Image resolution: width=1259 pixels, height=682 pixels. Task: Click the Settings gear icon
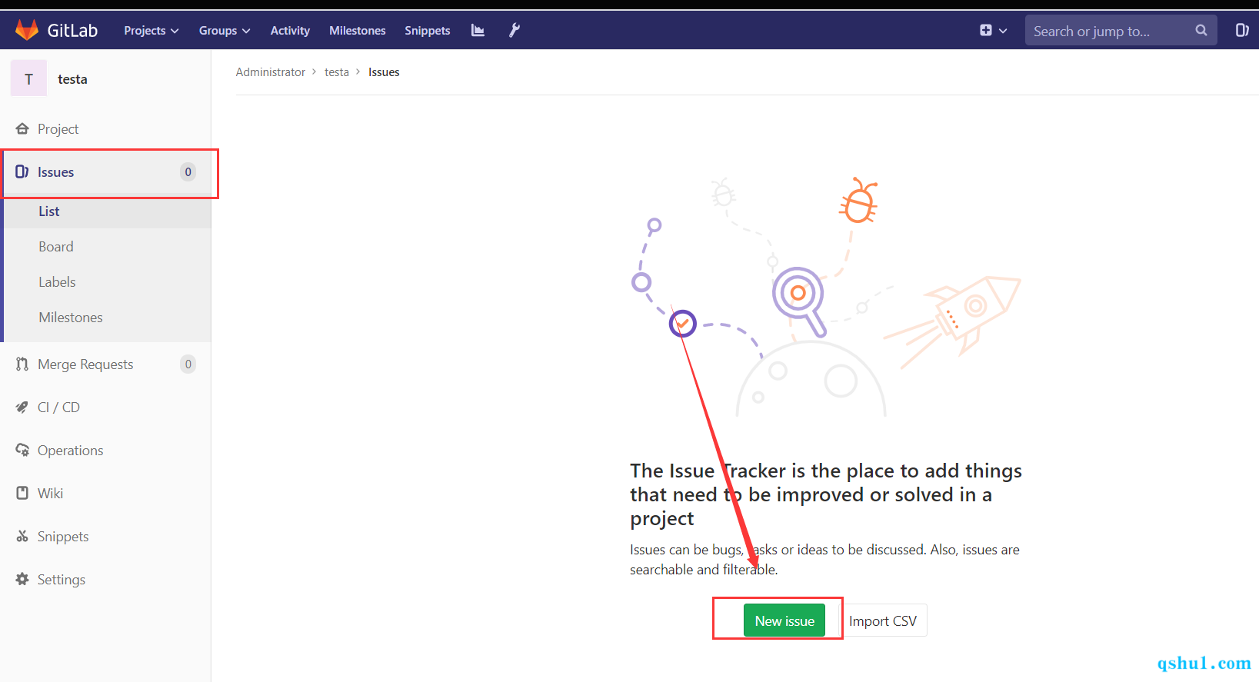(22, 580)
